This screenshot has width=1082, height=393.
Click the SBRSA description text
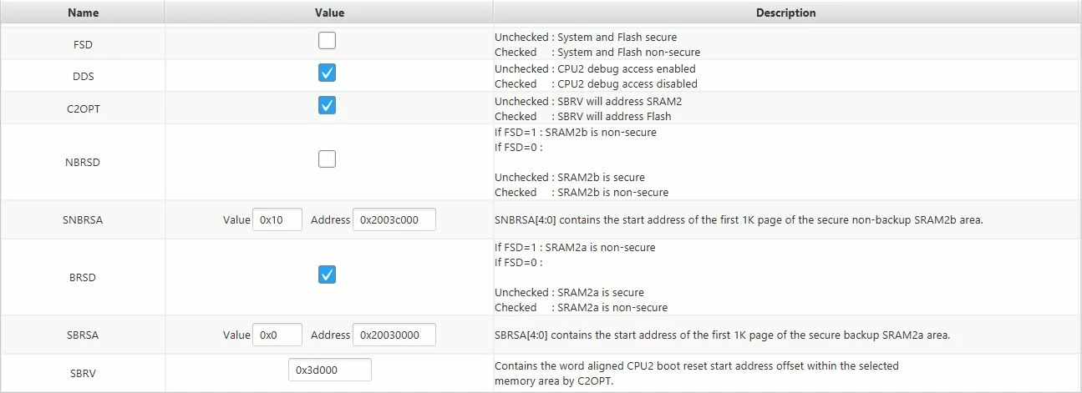point(723,335)
